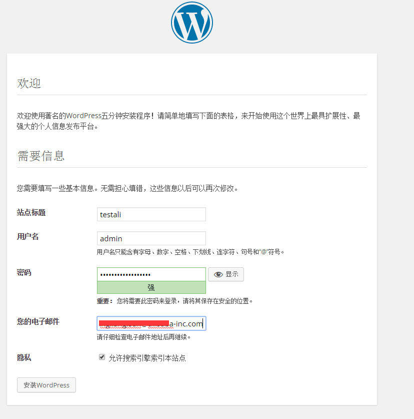Screen dimensions: 414x419
Task: Click the username allowed-characters hint text
Action: click(x=190, y=252)
